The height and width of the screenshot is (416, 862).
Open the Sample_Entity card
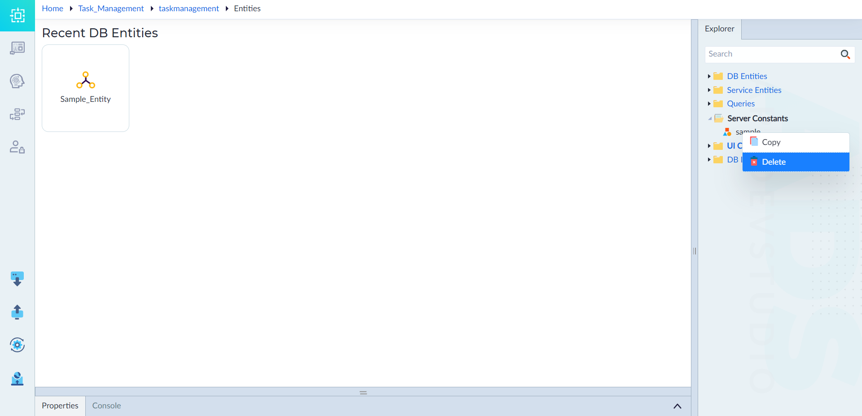[x=85, y=88]
